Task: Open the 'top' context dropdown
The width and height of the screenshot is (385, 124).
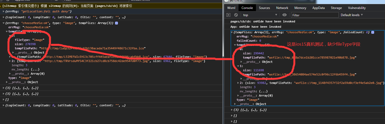Action: (x=260, y=15)
